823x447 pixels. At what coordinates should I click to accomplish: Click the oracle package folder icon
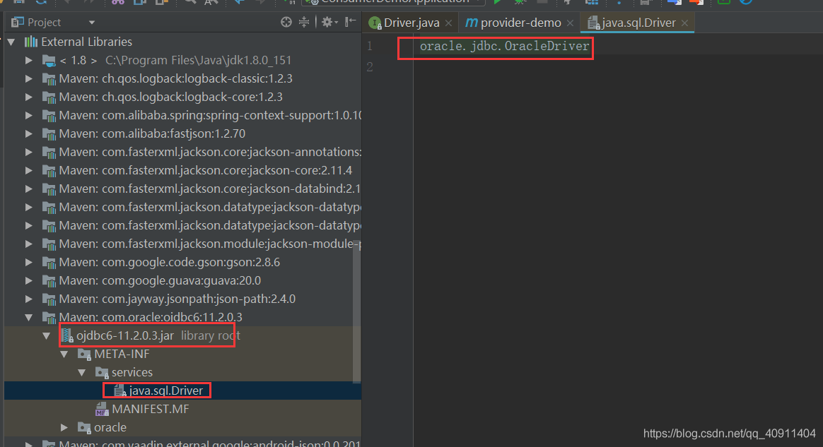(84, 428)
